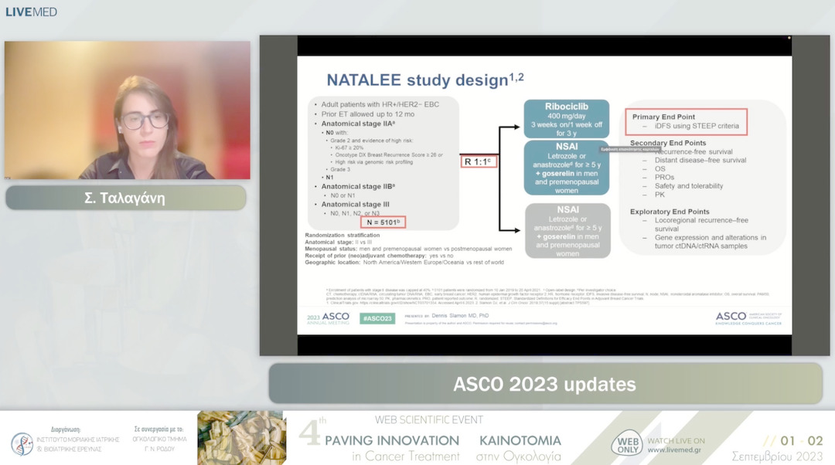Click Geographic location stratification line
Screen dimensions: 835x465
(x=404, y=263)
